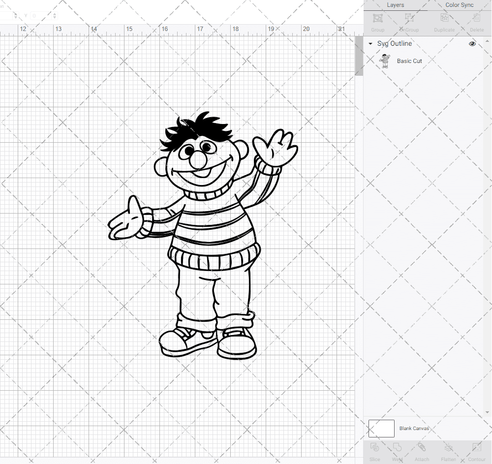This screenshot has width=492, height=464.
Task: Click the Basic Cut layer thumbnail
Action: point(385,61)
